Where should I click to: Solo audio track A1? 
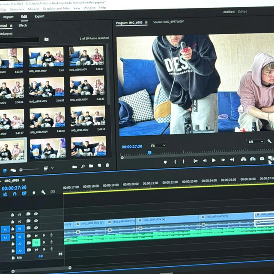point(44,235)
